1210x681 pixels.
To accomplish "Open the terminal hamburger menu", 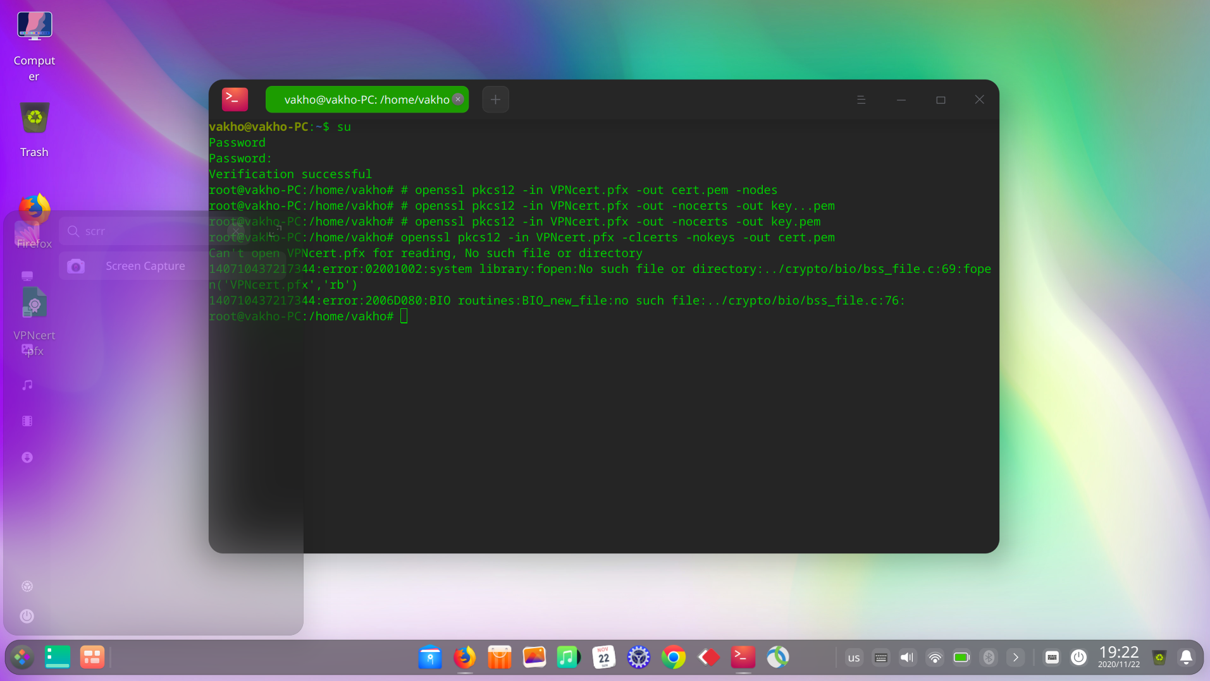I will (x=861, y=100).
